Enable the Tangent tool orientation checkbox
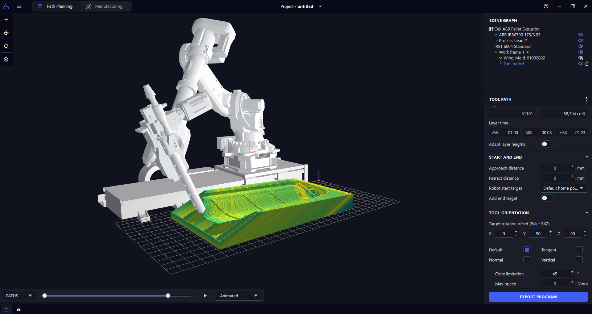592x314 pixels. point(579,250)
